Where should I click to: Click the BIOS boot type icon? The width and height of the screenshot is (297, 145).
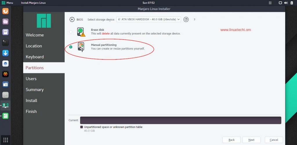72,19
